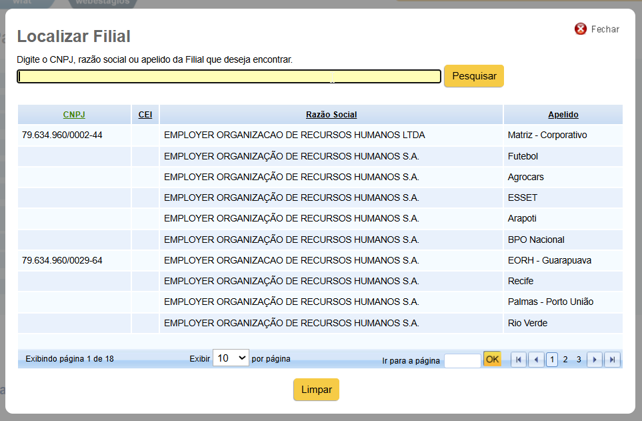This screenshot has height=421, width=642.
Task: Sort table by CNPJ column
Action: (x=74, y=115)
